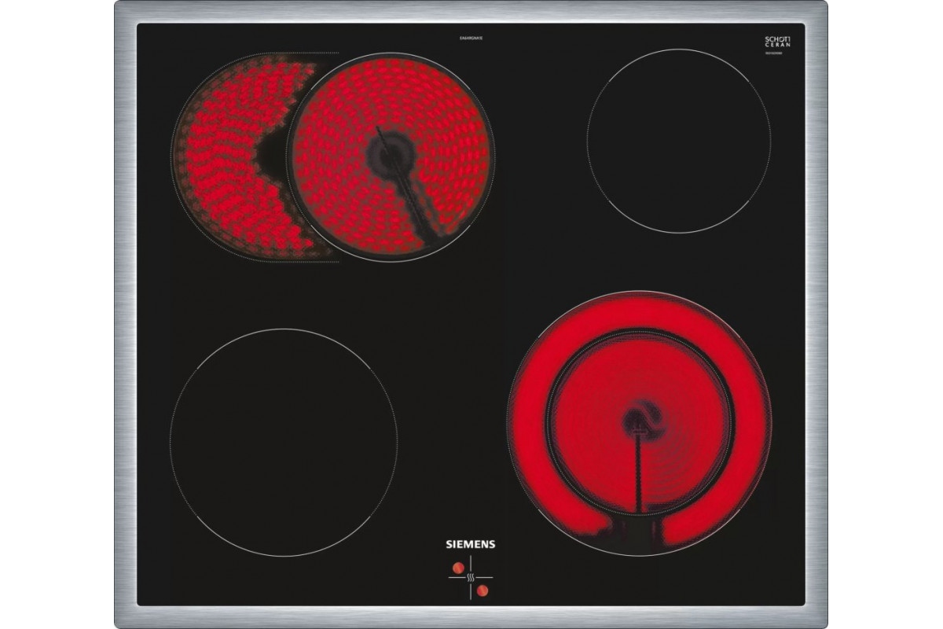Click the small text beneath the SCHOTT CERAN logo

click(776, 53)
